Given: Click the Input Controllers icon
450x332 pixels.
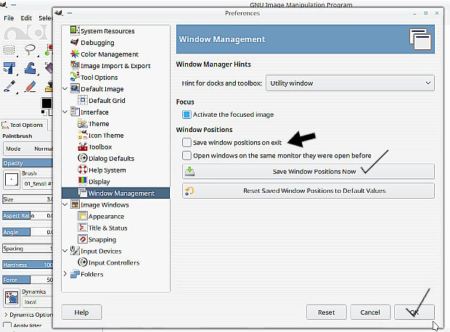Looking at the screenshot, I should pyautogui.click(x=83, y=262).
